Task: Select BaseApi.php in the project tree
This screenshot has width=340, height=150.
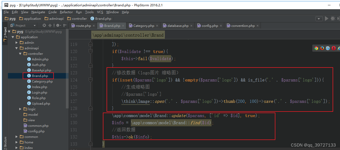Action: (39, 70)
